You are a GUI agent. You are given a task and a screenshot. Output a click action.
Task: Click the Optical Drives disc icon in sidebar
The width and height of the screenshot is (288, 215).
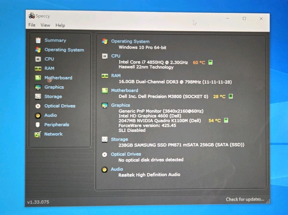38,106
